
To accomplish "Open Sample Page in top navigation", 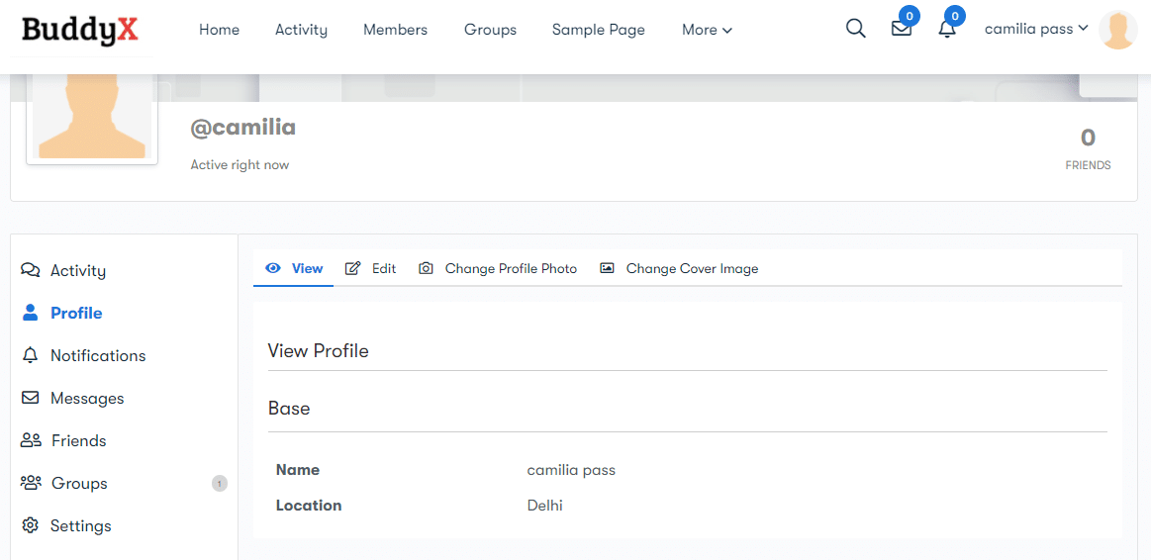I will (598, 30).
